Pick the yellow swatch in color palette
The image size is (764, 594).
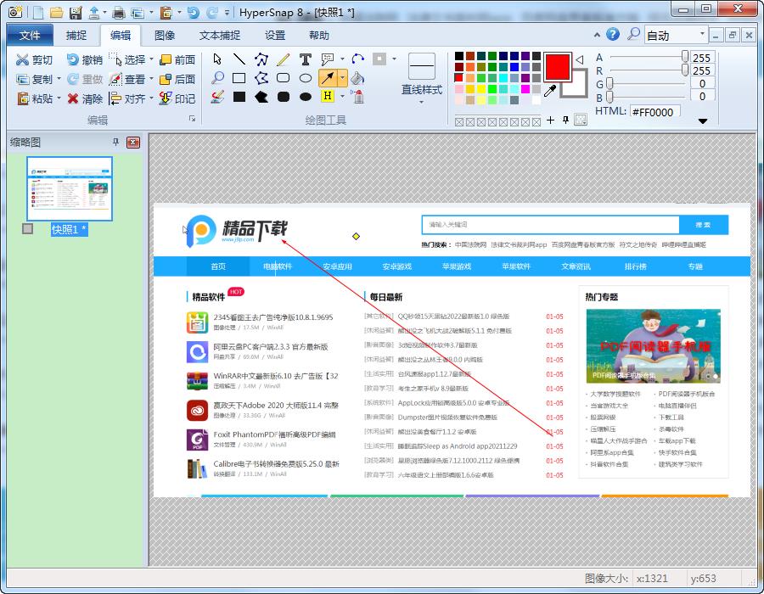click(x=481, y=89)
